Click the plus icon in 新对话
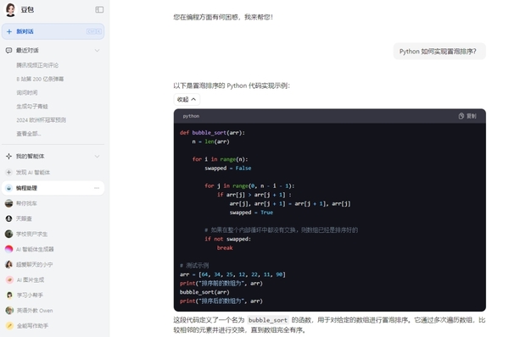The image size is (509, 337). [9, 31]
